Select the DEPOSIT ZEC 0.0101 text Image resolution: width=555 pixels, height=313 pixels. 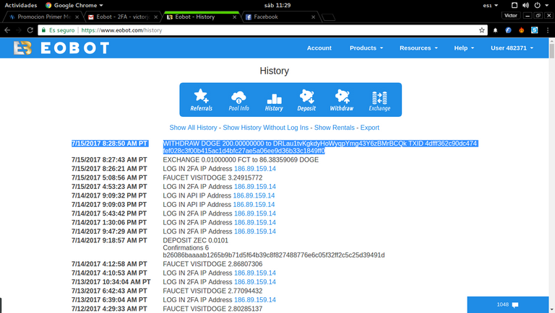pos(195,240)
